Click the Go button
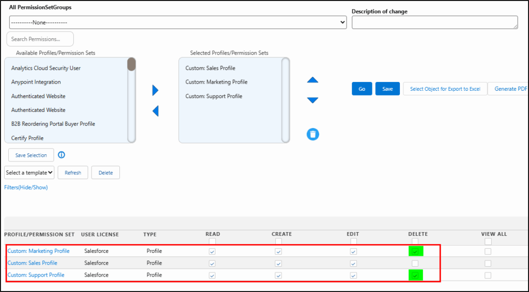The height and width of the screenshot is (292, 529). (362, 89)
